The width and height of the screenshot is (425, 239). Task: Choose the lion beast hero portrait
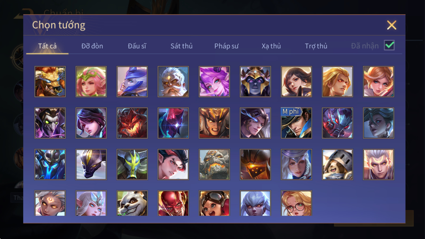(50, 82)
